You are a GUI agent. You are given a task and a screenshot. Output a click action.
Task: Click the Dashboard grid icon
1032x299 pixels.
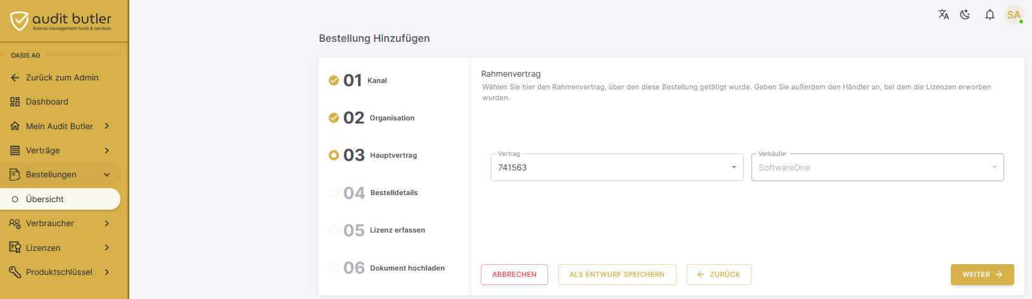tap(15, 102)
